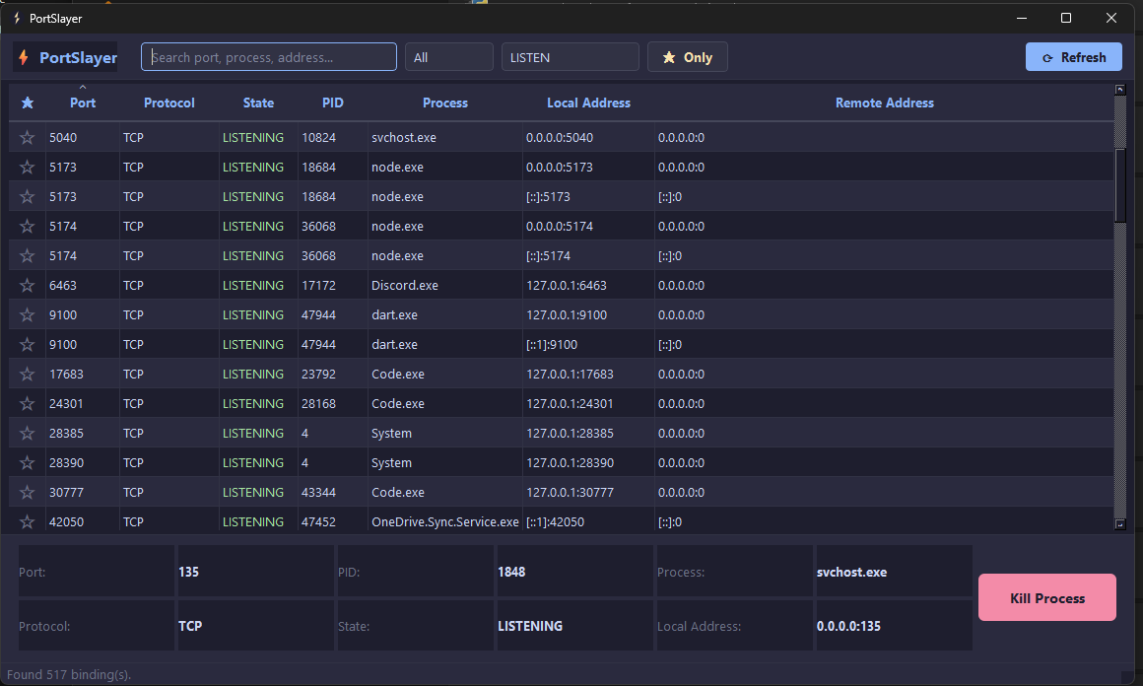Click the lightning icon in title bar
This screenshot has height=686, width=1143.
point(16,18)
